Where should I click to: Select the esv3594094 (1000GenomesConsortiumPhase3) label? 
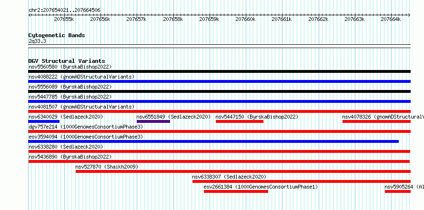point(86,137)
